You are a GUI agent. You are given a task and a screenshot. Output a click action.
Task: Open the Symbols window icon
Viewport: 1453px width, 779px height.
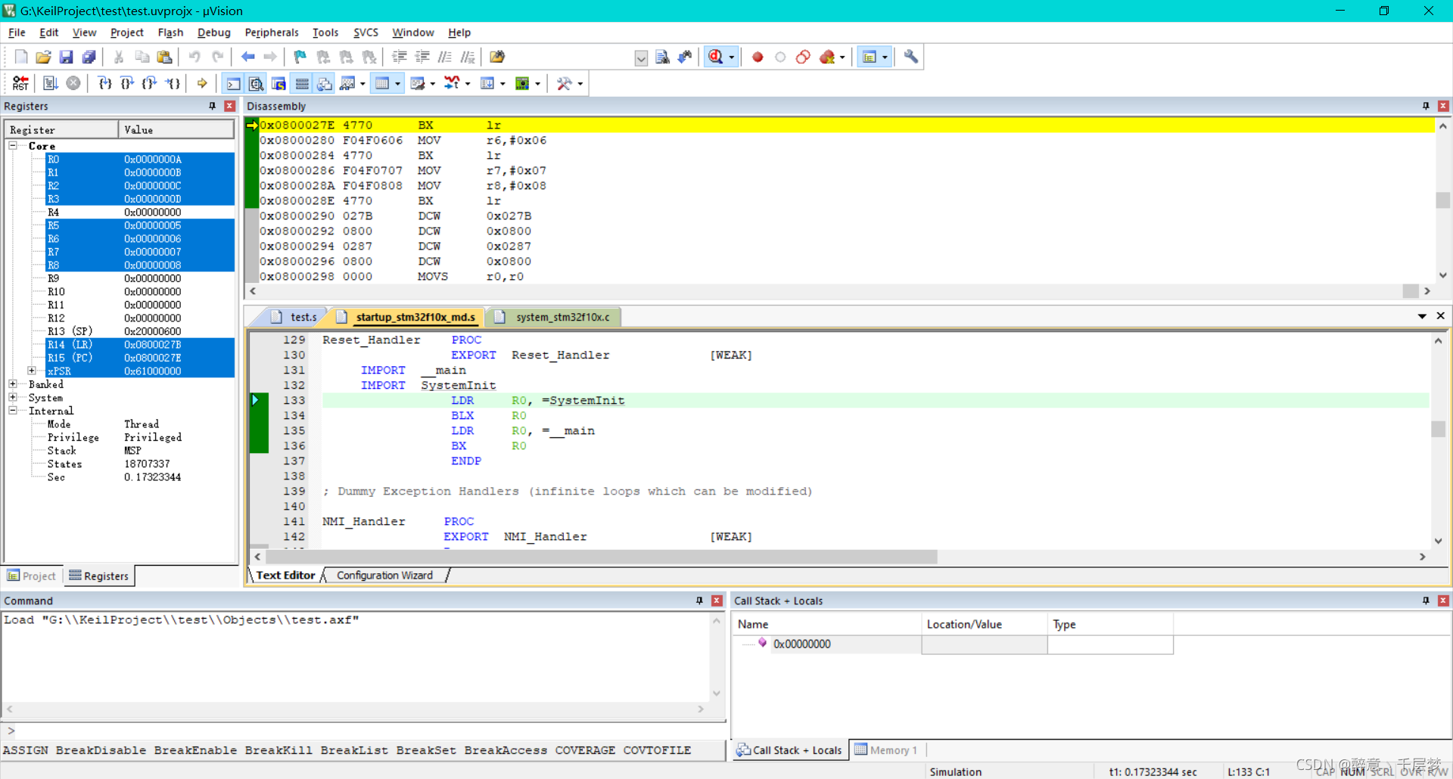[279, 83]
